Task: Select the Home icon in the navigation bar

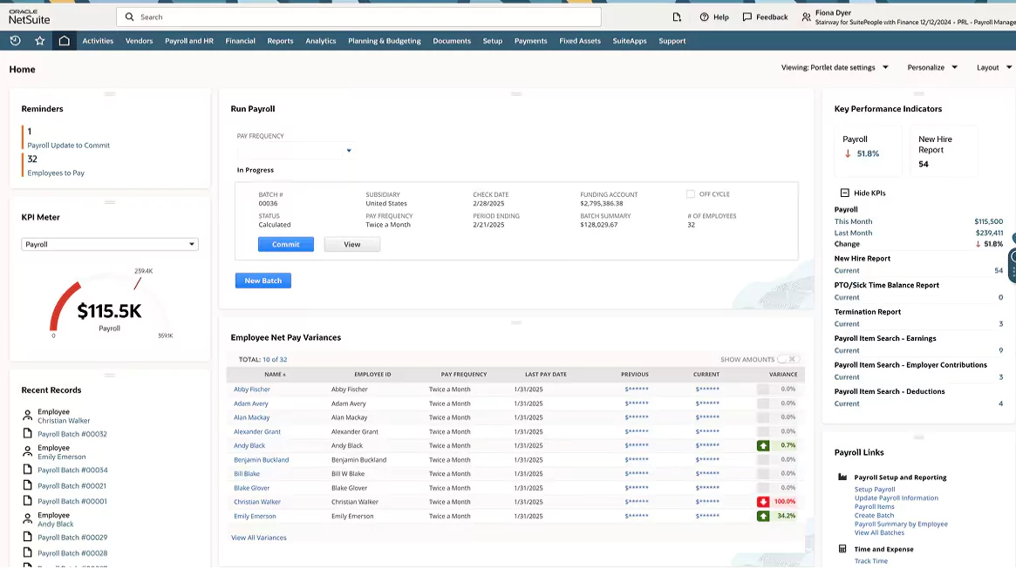Action: click(x=64, y=40)
